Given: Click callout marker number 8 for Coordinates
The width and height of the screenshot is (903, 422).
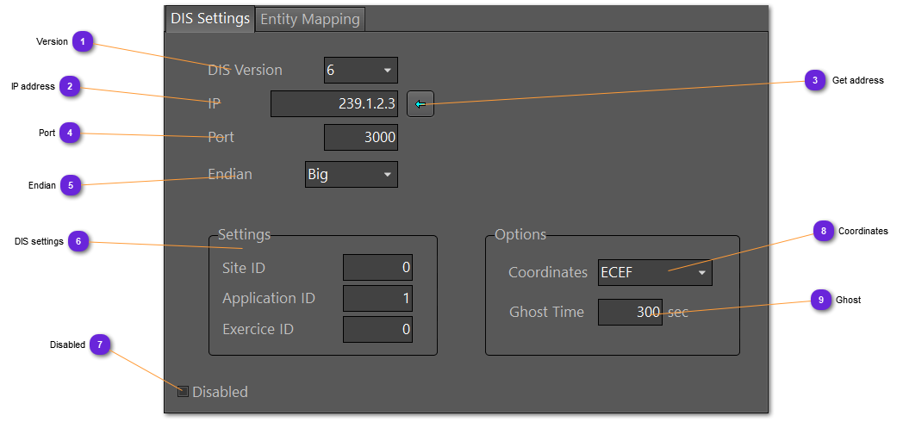Looking at the screenshot, I should 824,231.
